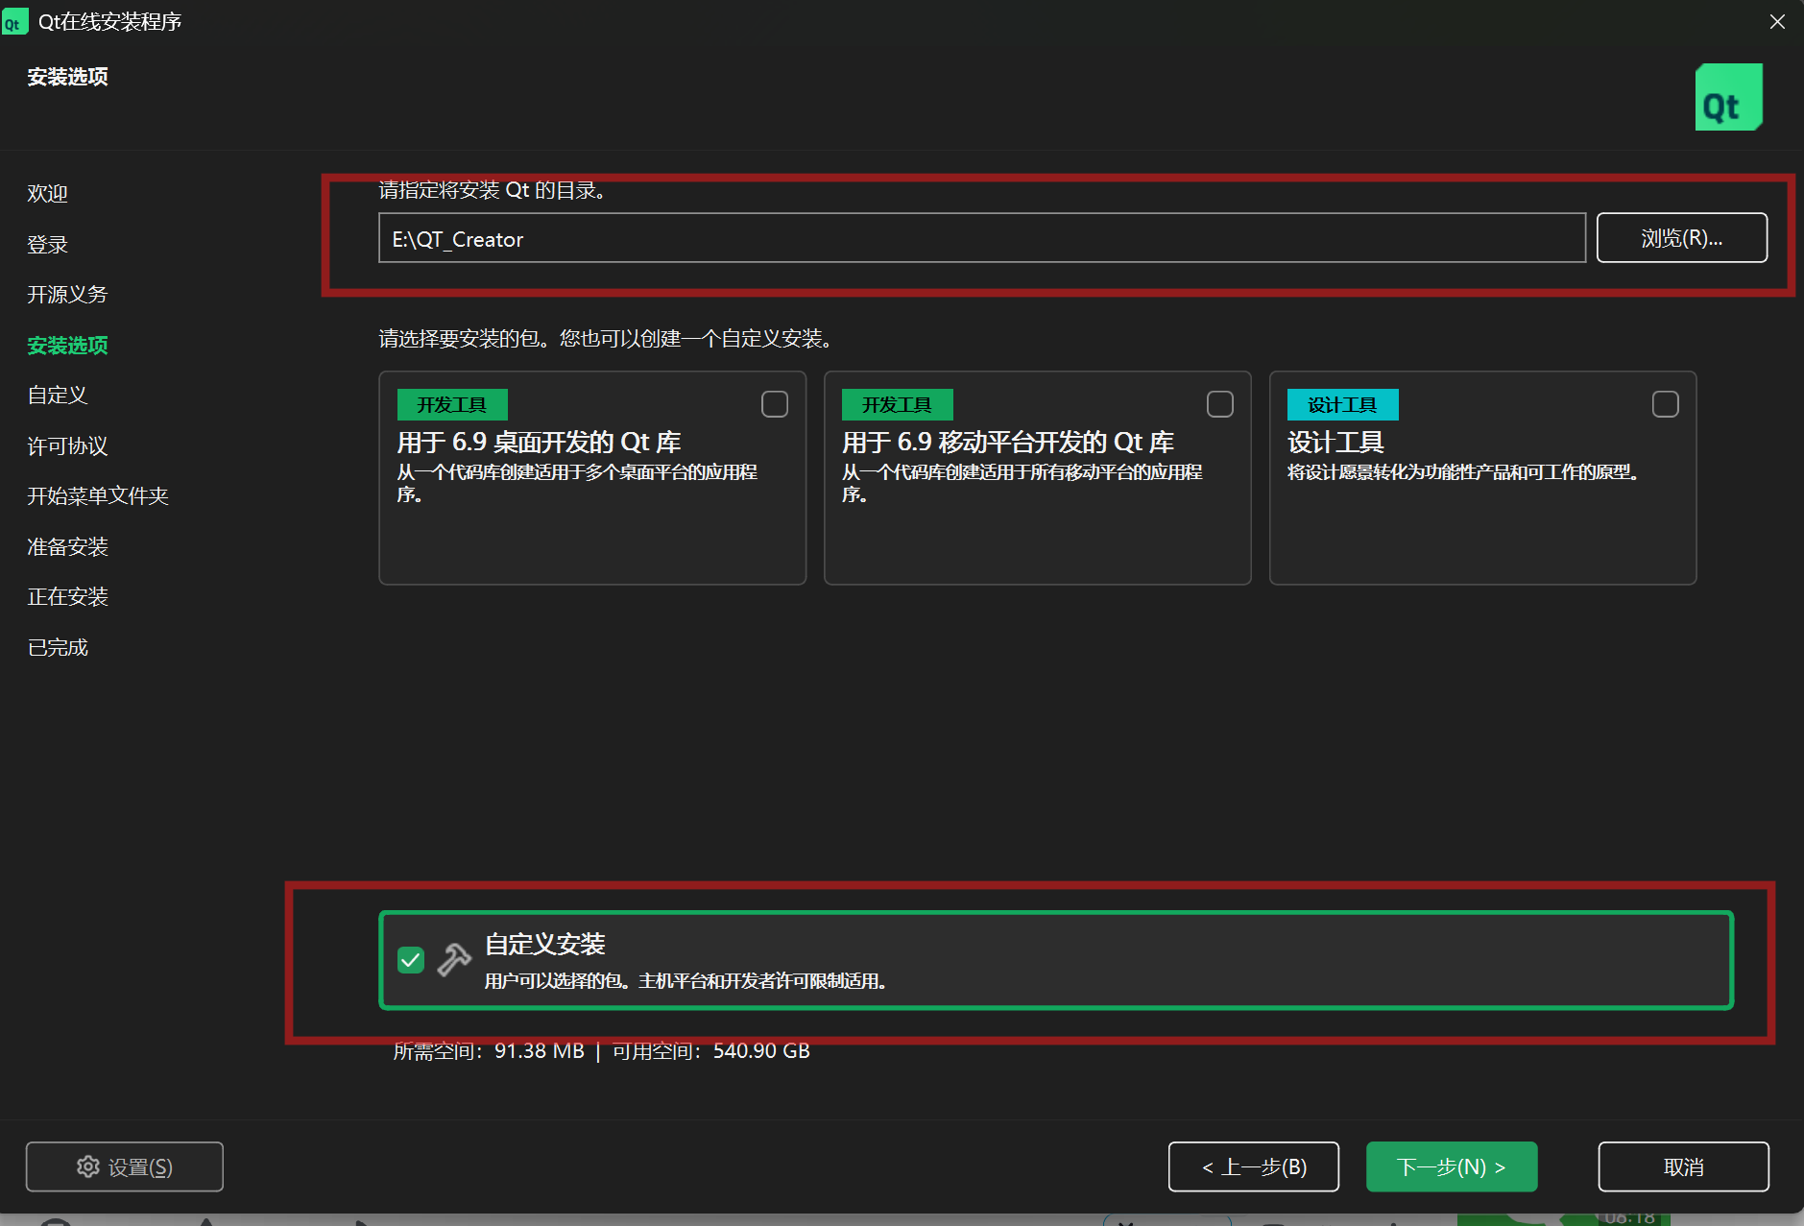Click the 用于 6.9 桌面开发的 Qt 库 heading

pyautogui.click(x=539, y=442)
